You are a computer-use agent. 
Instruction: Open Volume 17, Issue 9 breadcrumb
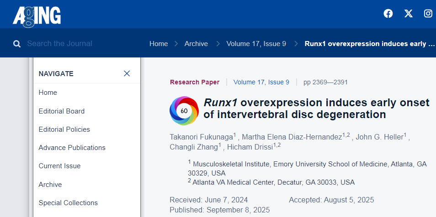point(256,44)
